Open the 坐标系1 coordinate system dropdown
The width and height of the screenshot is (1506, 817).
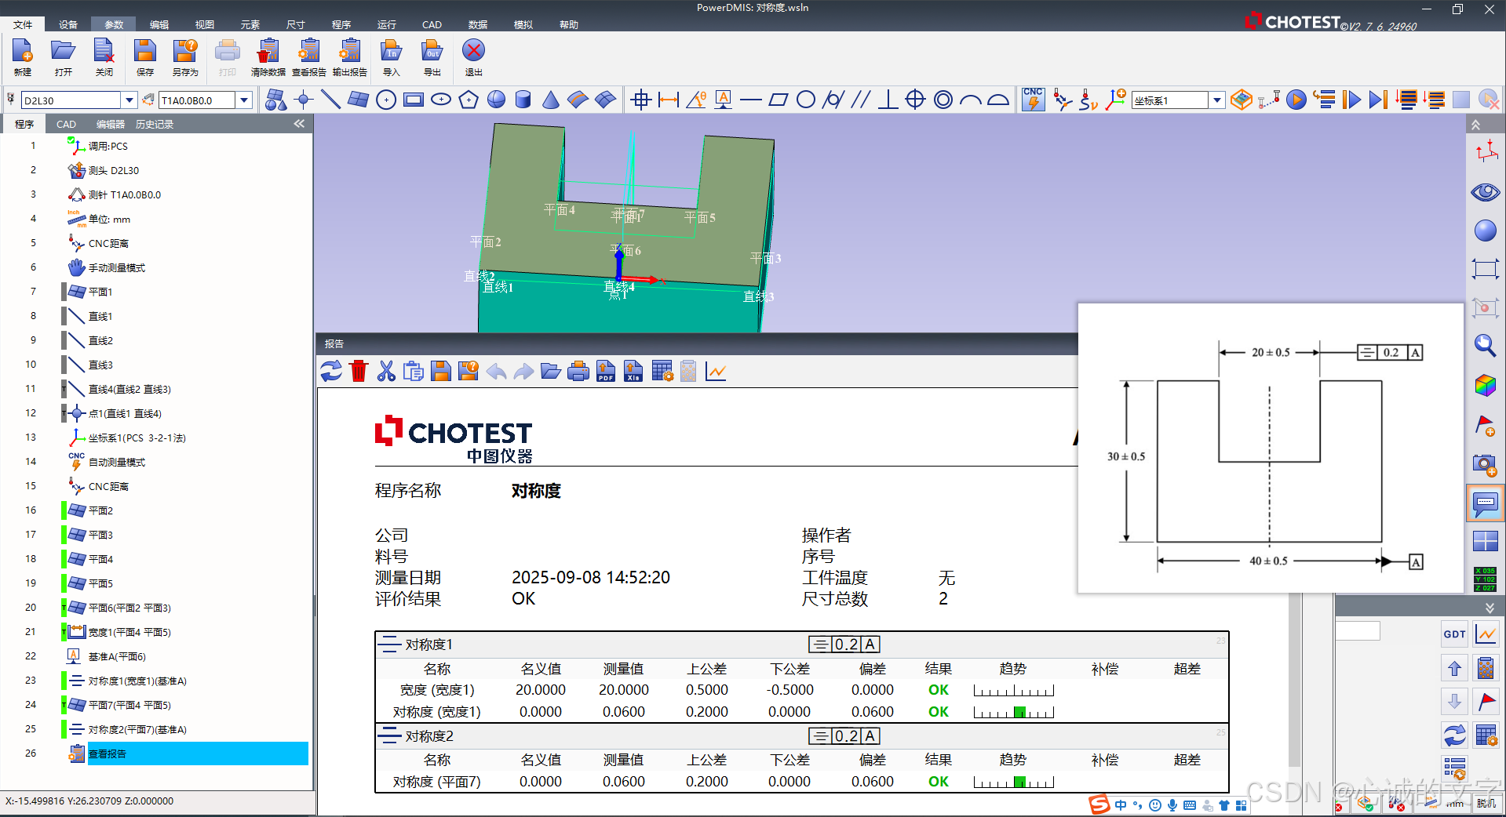(1216, 100)
